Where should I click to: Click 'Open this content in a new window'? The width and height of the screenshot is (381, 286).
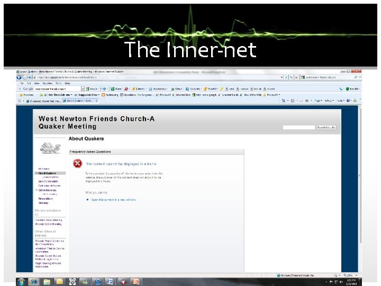point(113,200)
